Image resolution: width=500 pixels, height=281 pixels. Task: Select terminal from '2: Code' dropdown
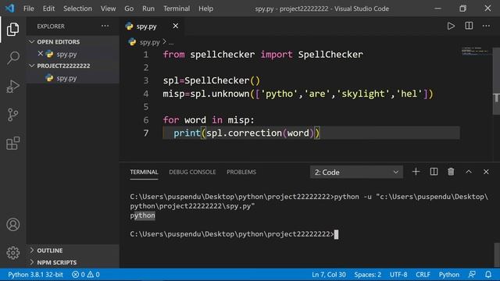356,172
